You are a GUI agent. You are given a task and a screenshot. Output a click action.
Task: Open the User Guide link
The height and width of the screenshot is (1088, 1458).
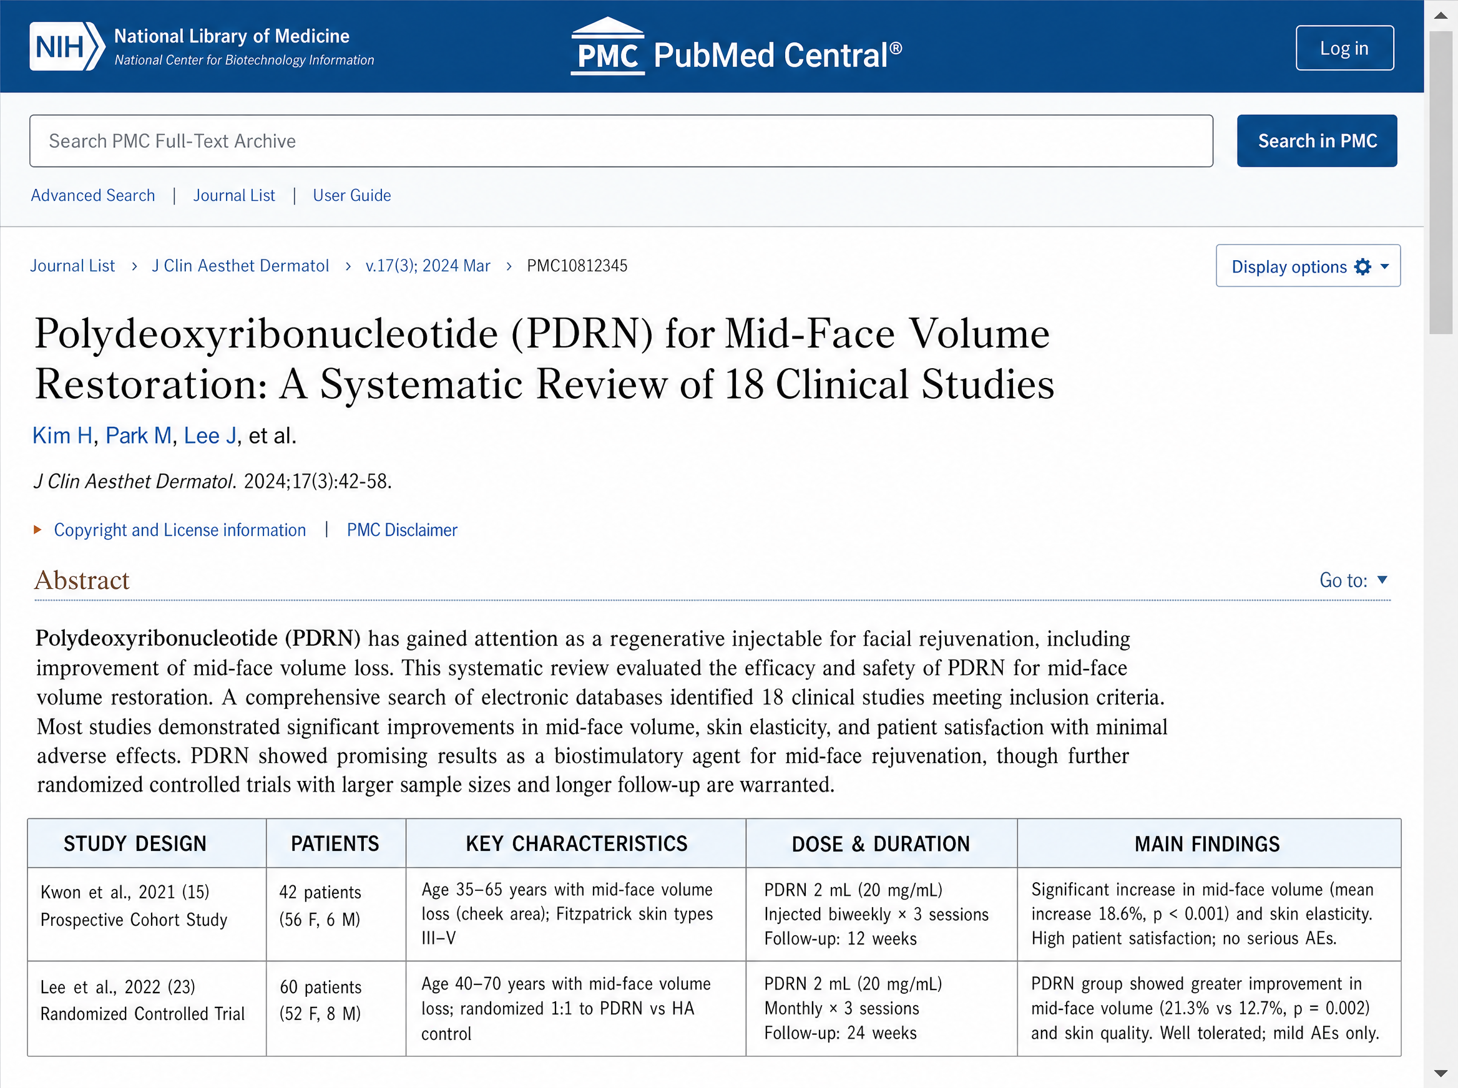coord(352,196)
